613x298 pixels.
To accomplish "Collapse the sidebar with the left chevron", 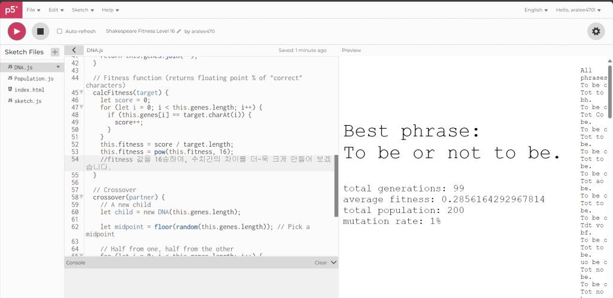I will pyautogui.click(x=73, y=50).
